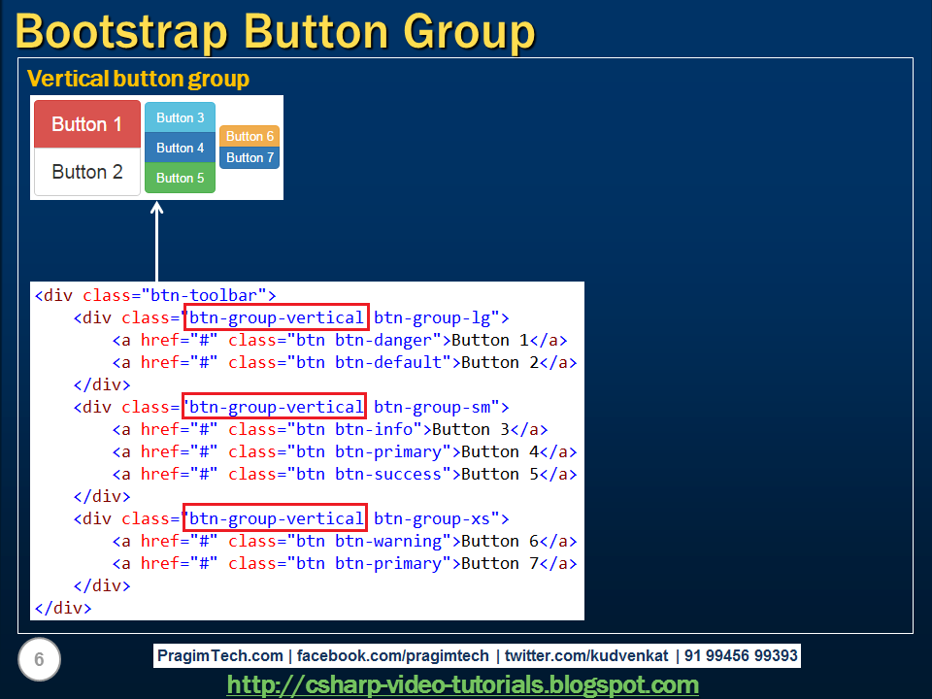Click the red Button 1 in the preview
932x699 pixels.
[86, 124]
